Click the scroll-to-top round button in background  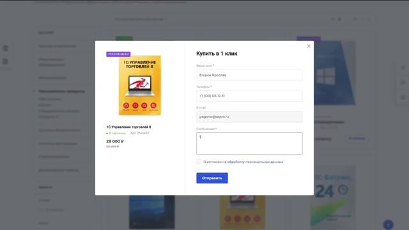[388, 224]
